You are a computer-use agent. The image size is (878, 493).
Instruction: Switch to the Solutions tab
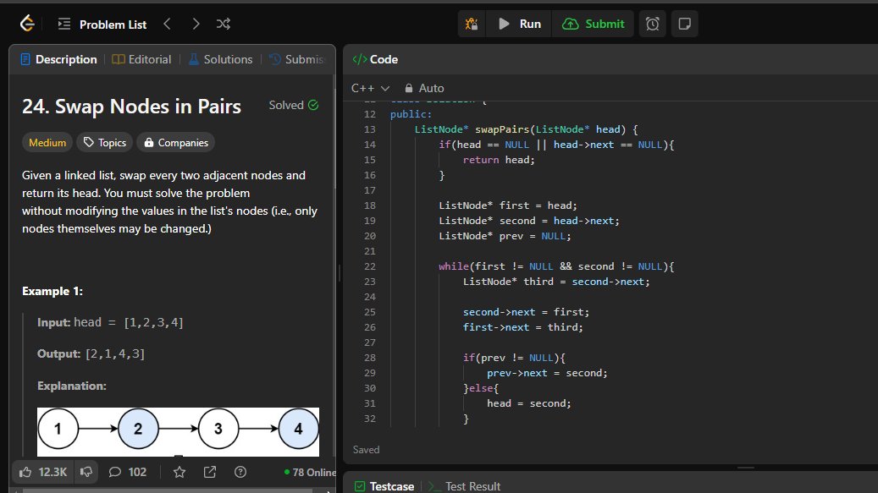[221, 59]
